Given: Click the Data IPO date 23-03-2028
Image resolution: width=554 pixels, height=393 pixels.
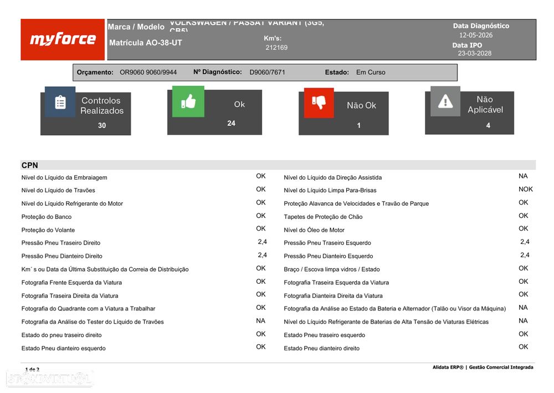Looking at the screenshot, I should [475, 53].
